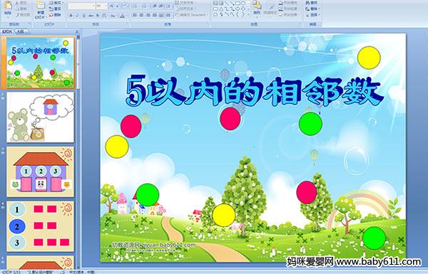The image size is (428, 274).
Task: Open the Clipboard group dialog launcher
Action: 29,24
